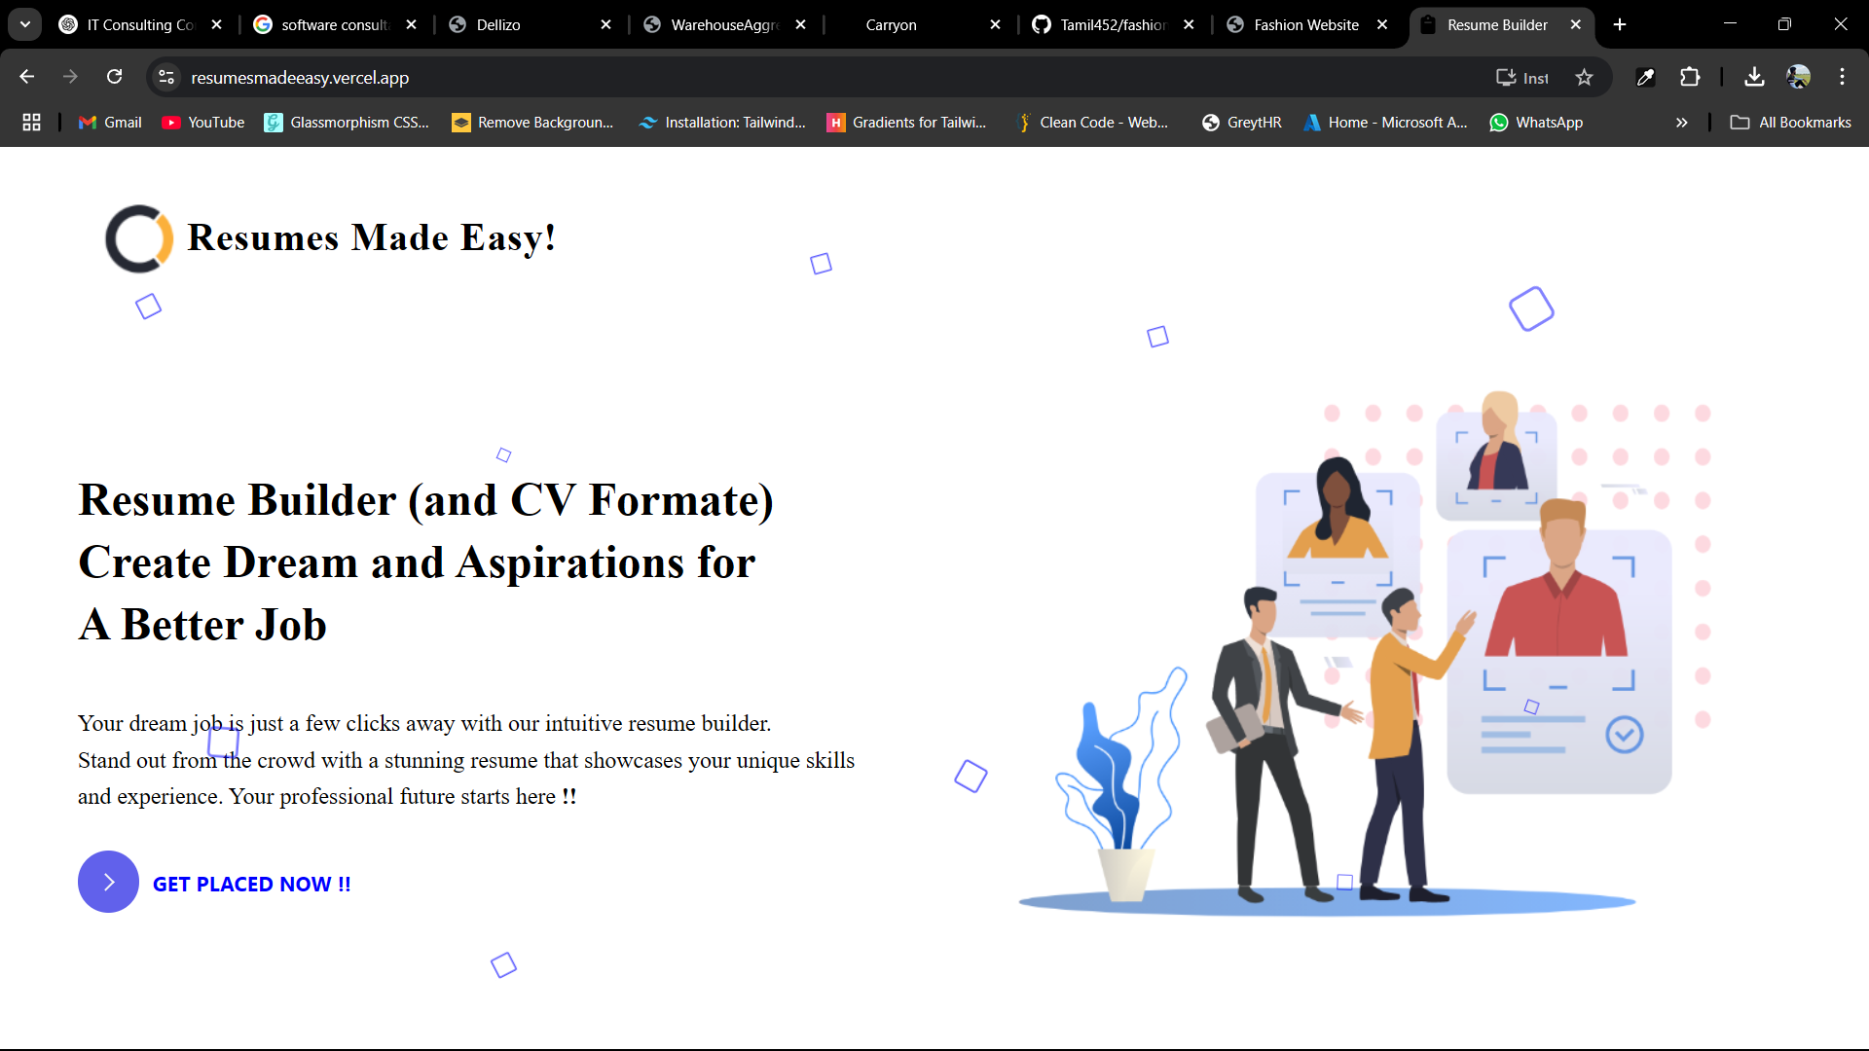Expand hidden bookmarks with the double-chevron
Screen dimensions: 1869x1051
[x=1681, y=123]
